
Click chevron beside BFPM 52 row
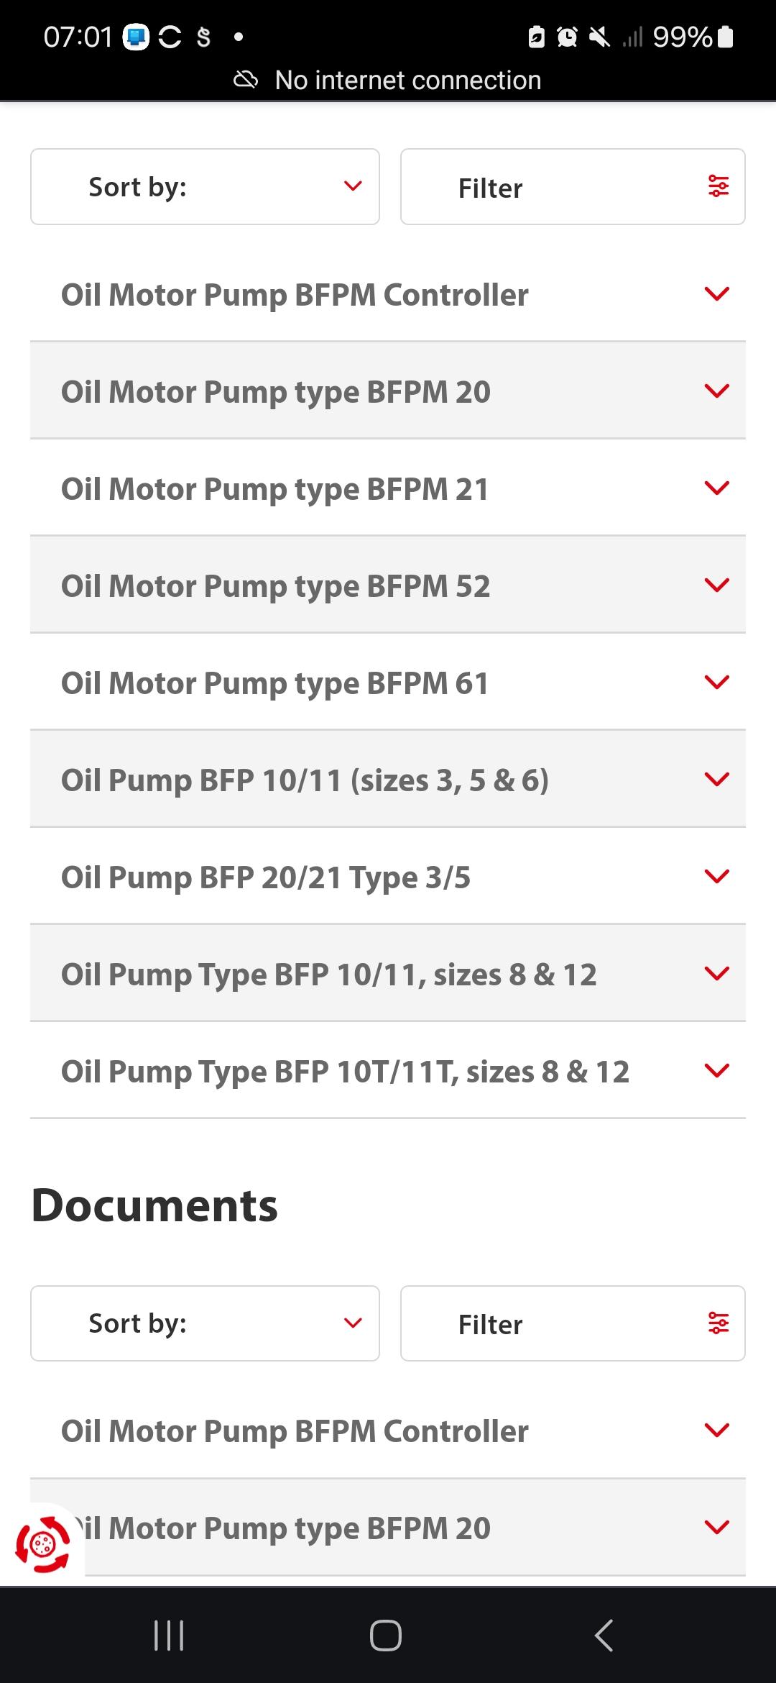[717, 585]
